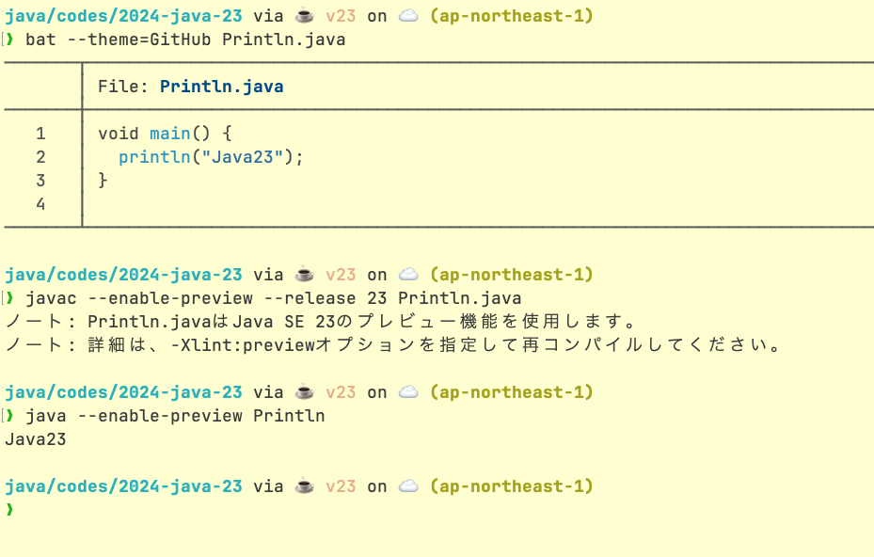Select line number 2 in the code listing
Screen dimensions: 874x557
(x=40, y=157)
